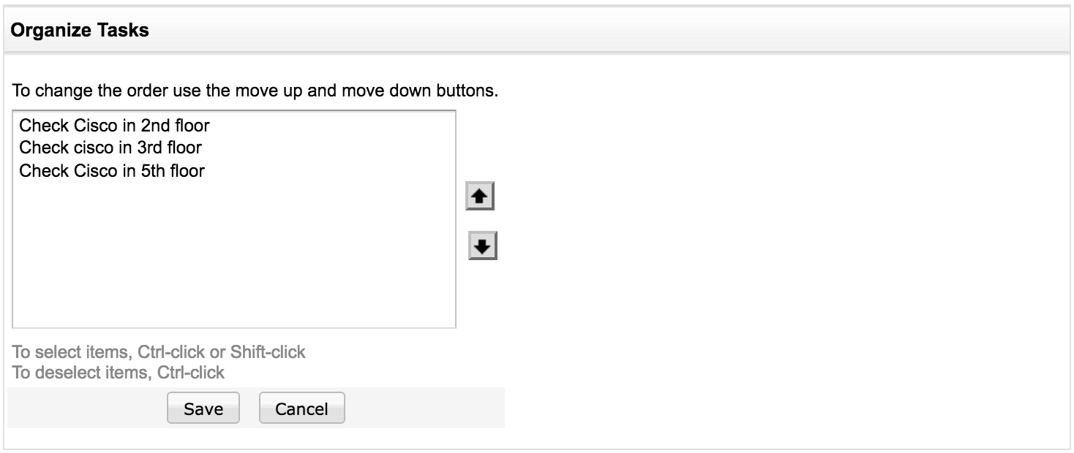Select 'Check cisco in 3rd floor' task
This screenshot has height=453, width=1074.
click(x=110, y=148)
